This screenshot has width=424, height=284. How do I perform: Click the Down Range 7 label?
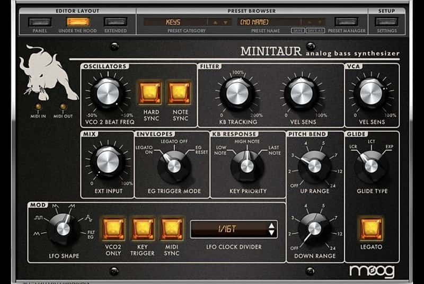(x=336, y=218)
